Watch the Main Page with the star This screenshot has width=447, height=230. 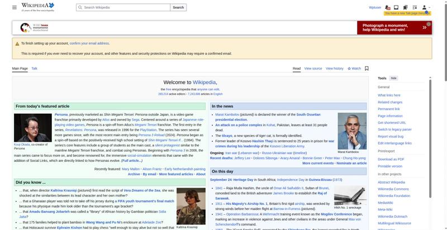(354, 68)
